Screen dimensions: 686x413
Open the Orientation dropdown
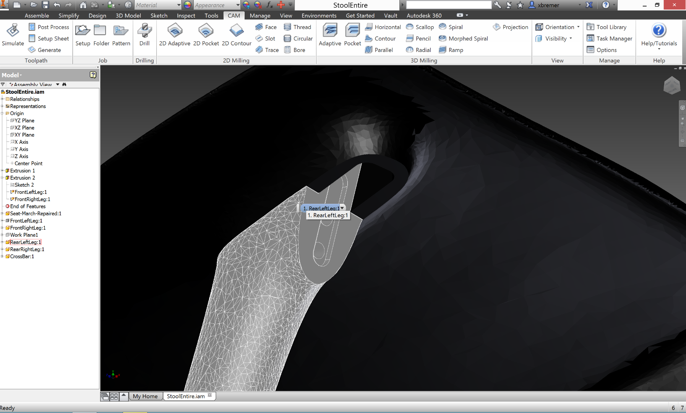pyautogui.click(x=558, y=27)
